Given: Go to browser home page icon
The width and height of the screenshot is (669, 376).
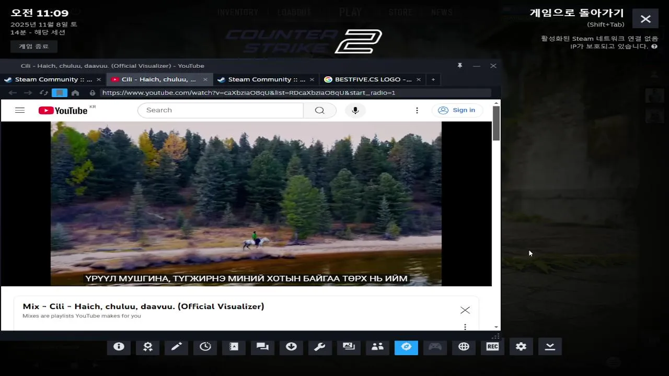Looking at the screenshot, I should tap(75, 93).
